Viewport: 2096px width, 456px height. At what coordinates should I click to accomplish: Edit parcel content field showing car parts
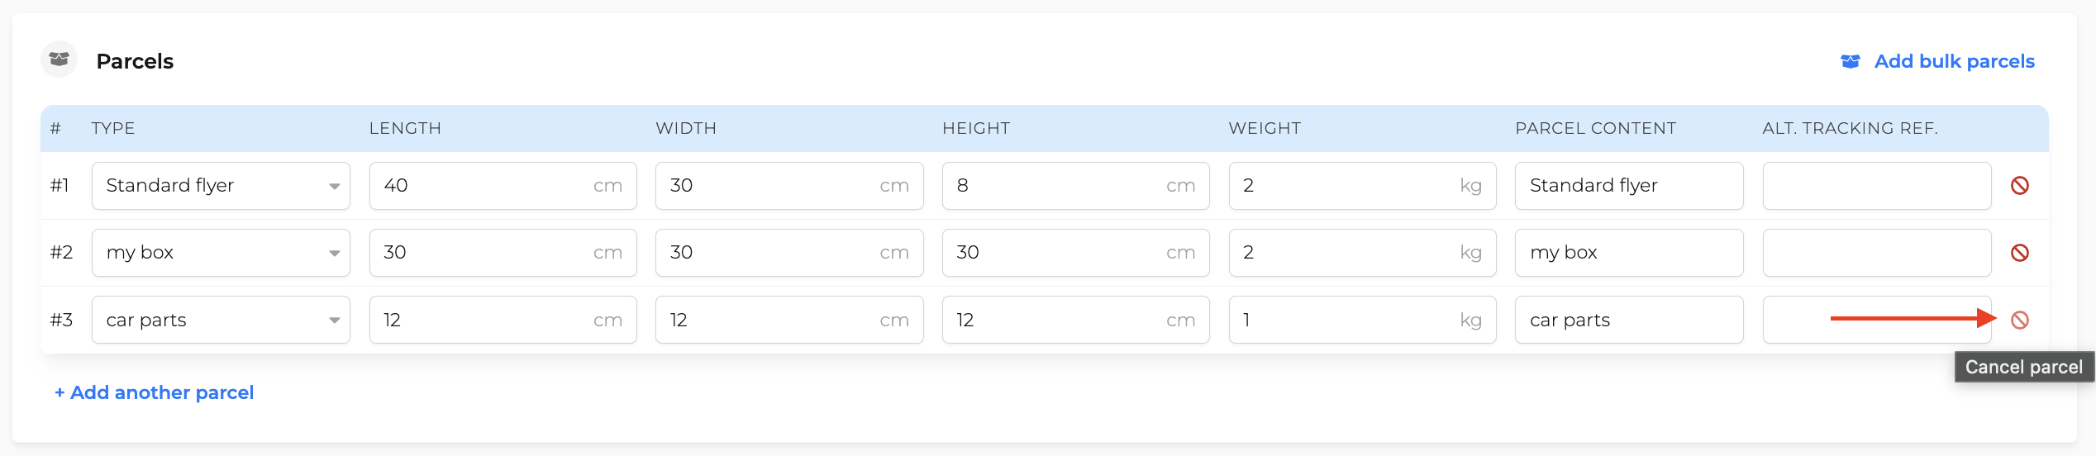[x=1629, y=320]
